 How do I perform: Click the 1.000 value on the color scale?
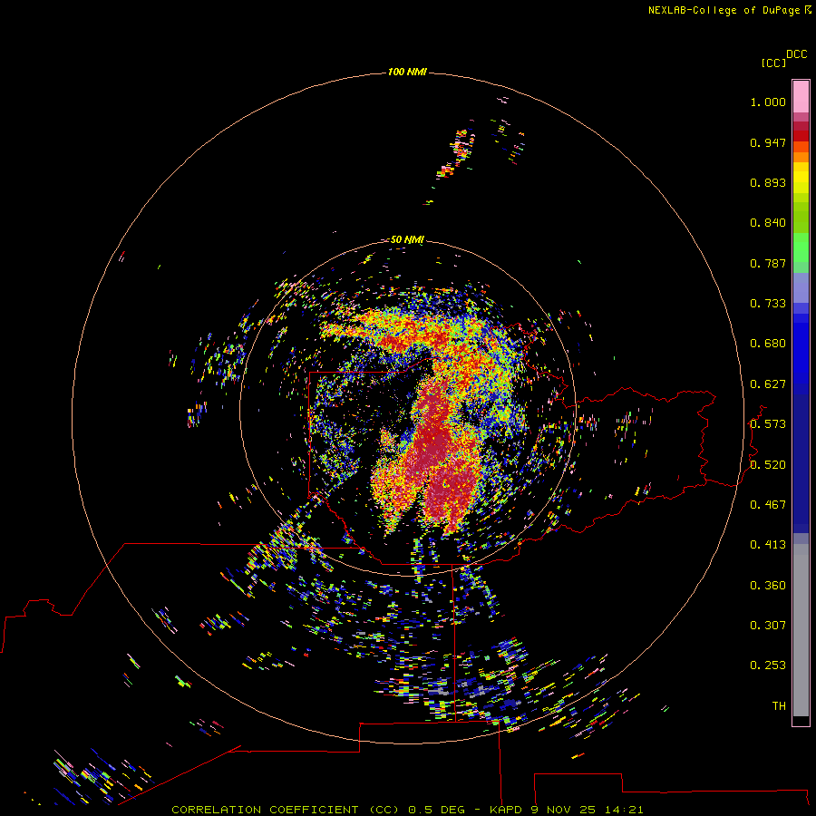point(768,102)
